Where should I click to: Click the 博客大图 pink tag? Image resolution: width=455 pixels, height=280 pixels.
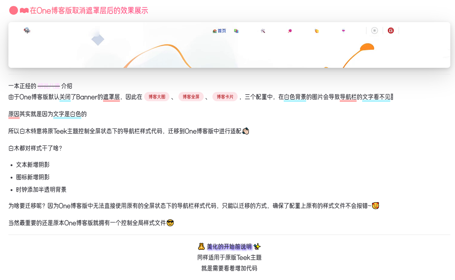coord(157,97)
